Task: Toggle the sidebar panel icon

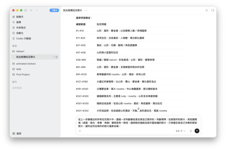Action: [x=26, y=10]
